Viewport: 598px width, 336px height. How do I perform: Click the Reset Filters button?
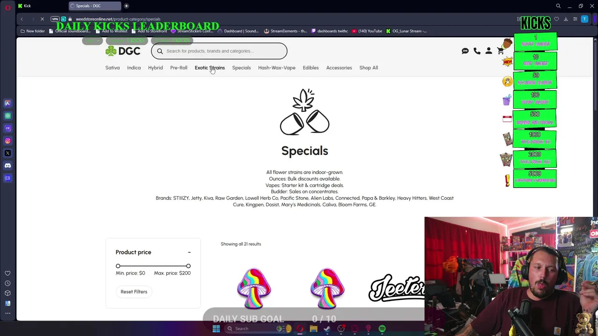tap(134, 292)
